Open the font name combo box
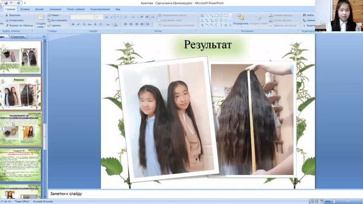Viewport: 363px width, 204px height. tap(82, 17)
